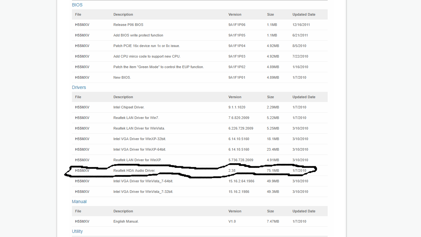Click BIOS version 9A1F1P03
The image size is (421, 237).
tap(237, 56)
